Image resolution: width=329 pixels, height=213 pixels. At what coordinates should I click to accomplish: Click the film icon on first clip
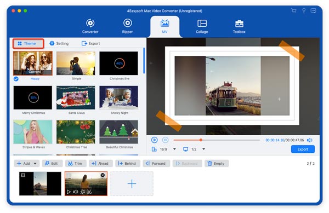coord(23,175)
